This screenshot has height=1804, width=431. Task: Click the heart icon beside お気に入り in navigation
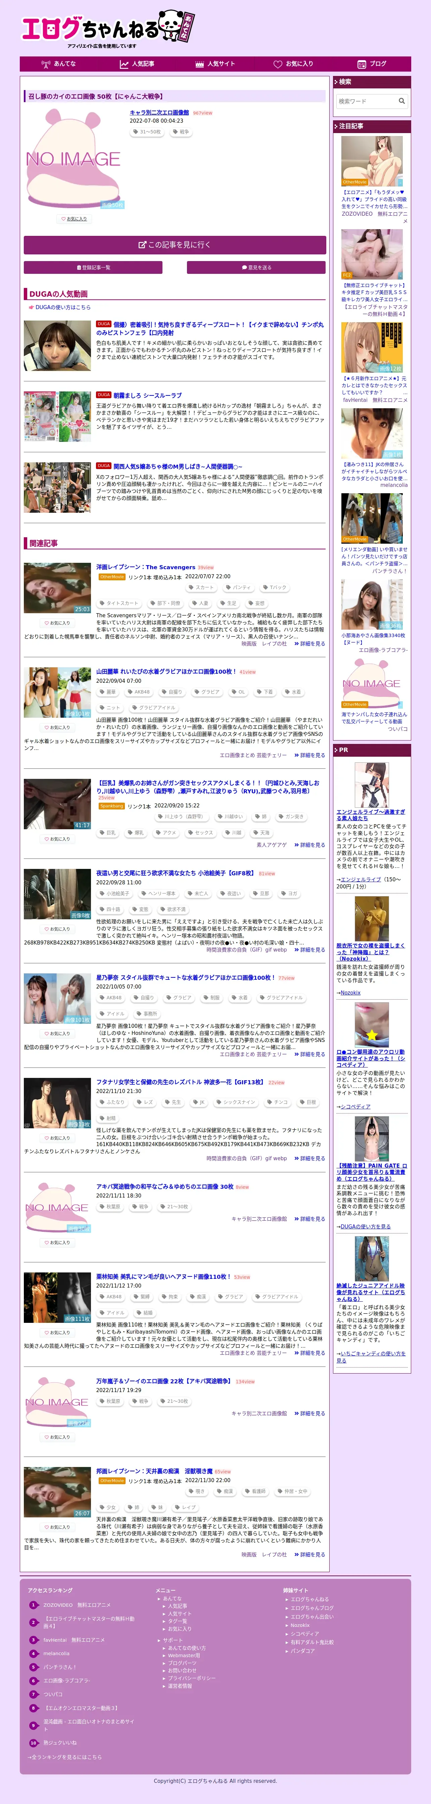[278, 64]
